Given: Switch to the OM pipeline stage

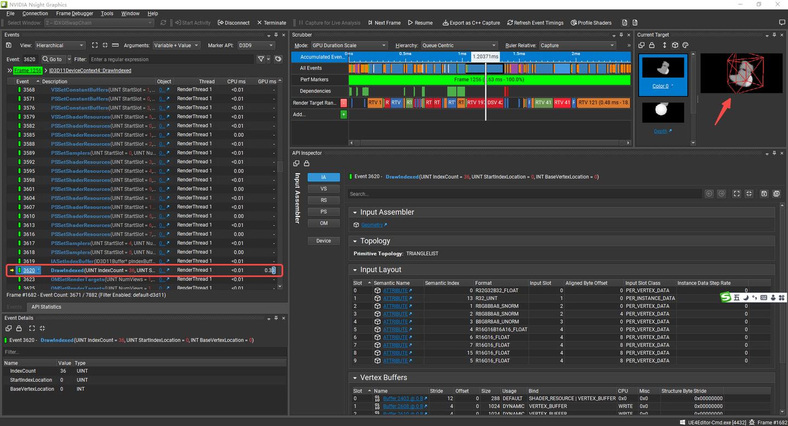Looking at the screenshot, I should pyautogui.click(x=323, y=223).
